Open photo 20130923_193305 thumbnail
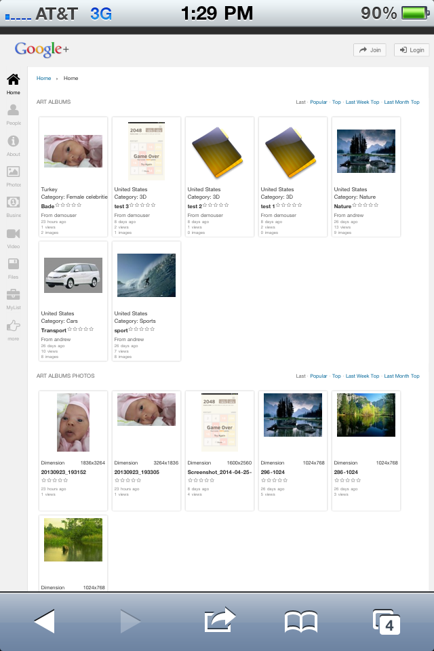The image size is (434, 651). [x=146, y=410]
